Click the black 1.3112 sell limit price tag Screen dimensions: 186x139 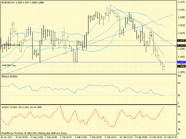pos(181,46)
